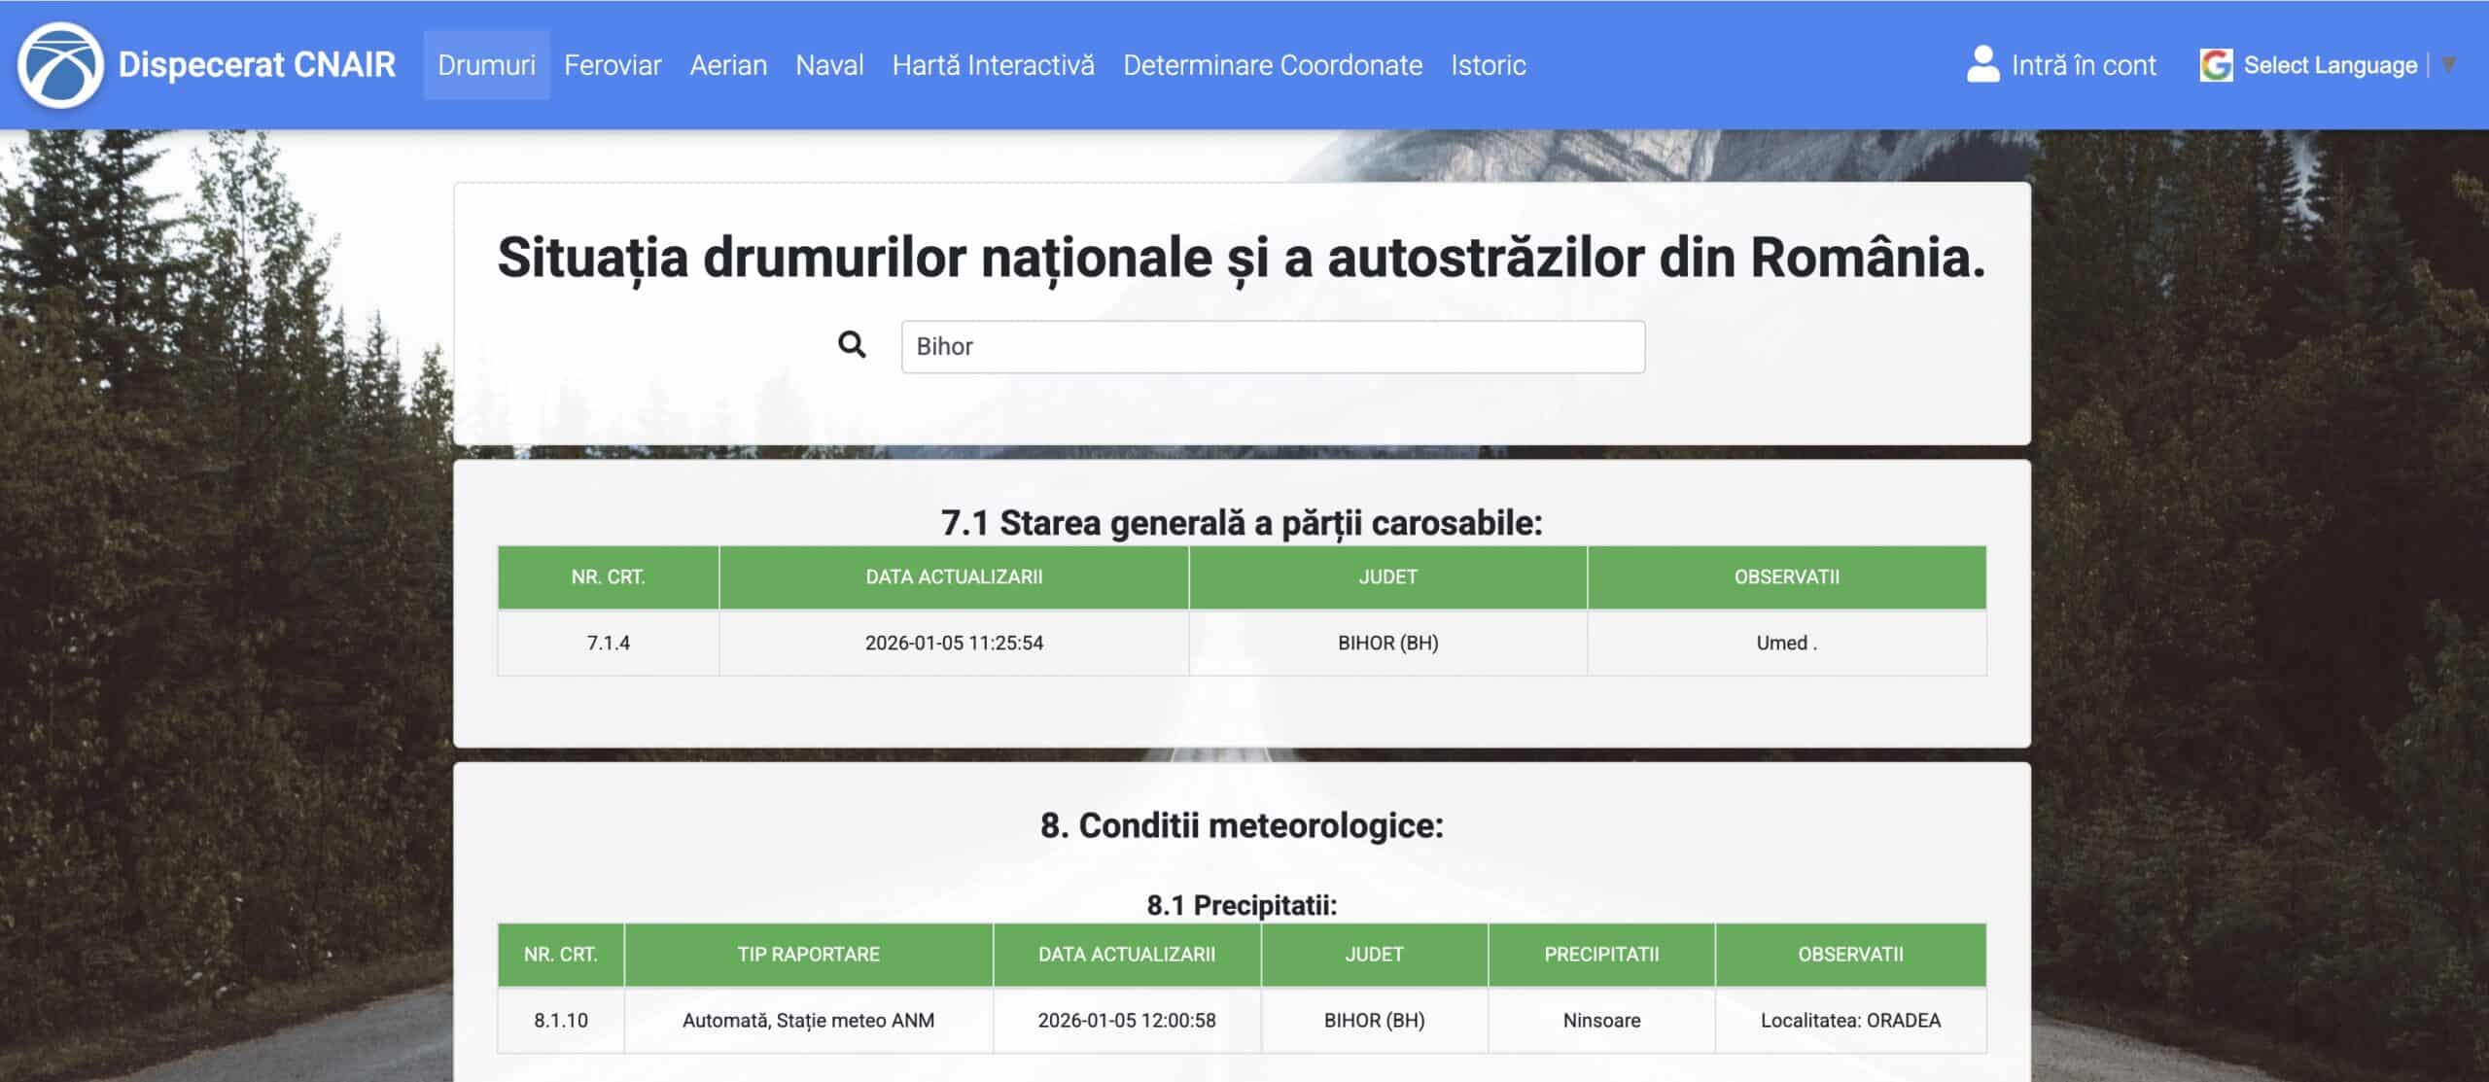Click the user account silhouette icon
This screenshot has width=2489, height=1082.
[1981, 65]
